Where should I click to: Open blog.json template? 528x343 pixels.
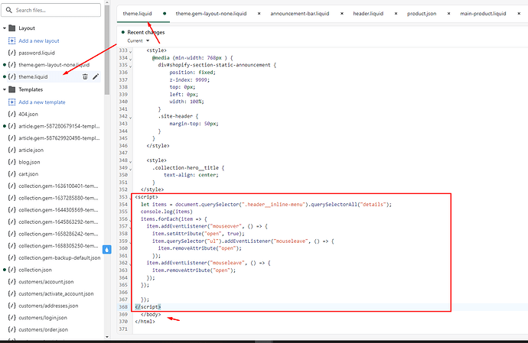pyautogui.click(x=29, y=162)
